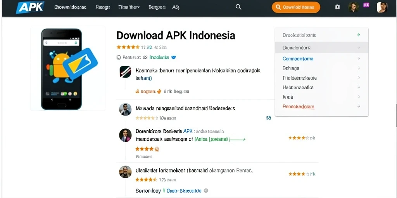Click the dark app icon with red slash

click(x=125, y=72)
